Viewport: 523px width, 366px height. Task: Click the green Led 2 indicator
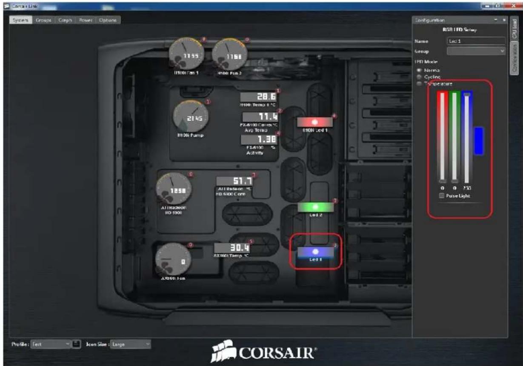(315, 207)
